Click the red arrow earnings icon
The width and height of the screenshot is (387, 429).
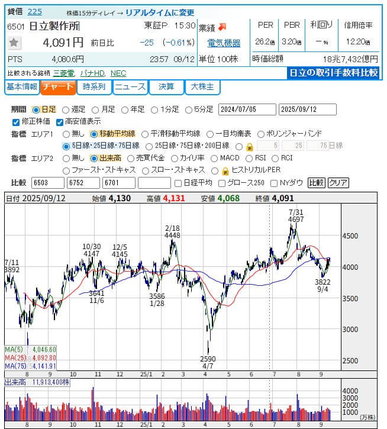(x=222, y=27)
